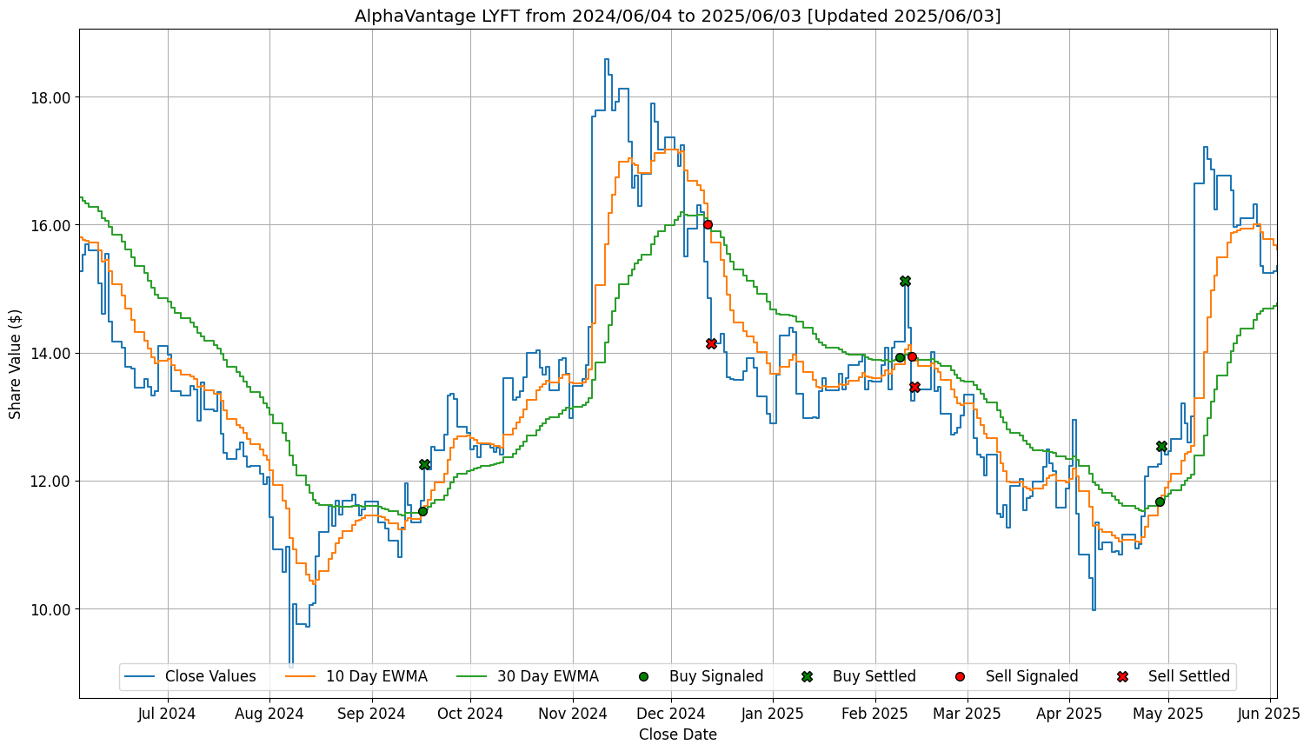The image size is (1310, 751).
Task: Click the blue line swatch for Close Values
Action: coord(140,676)
